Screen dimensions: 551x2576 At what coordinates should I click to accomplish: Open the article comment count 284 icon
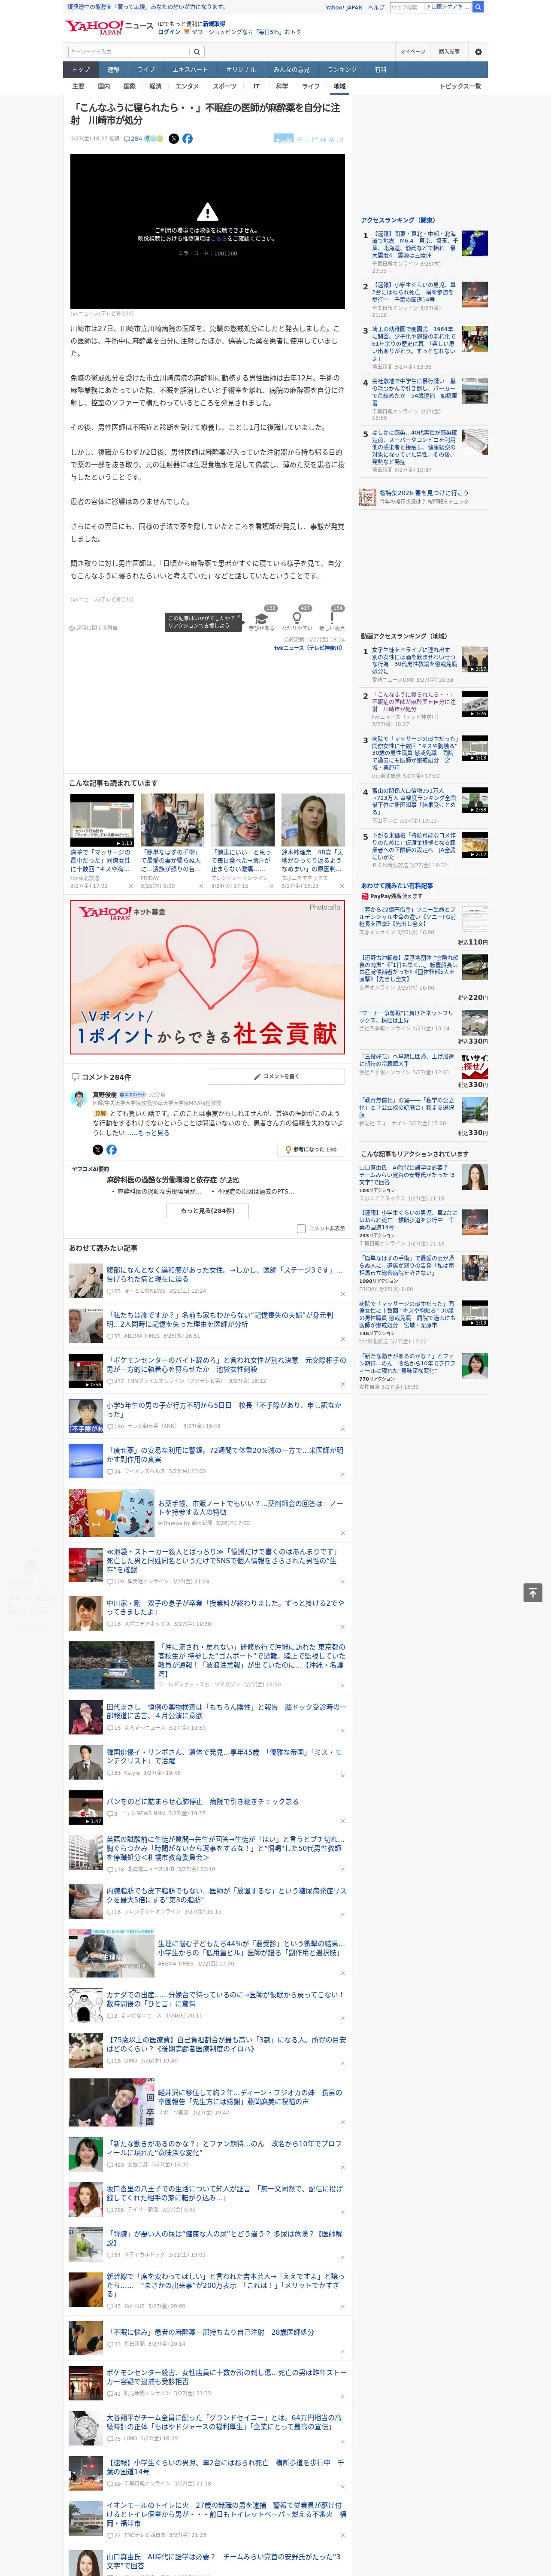point(133,139)
